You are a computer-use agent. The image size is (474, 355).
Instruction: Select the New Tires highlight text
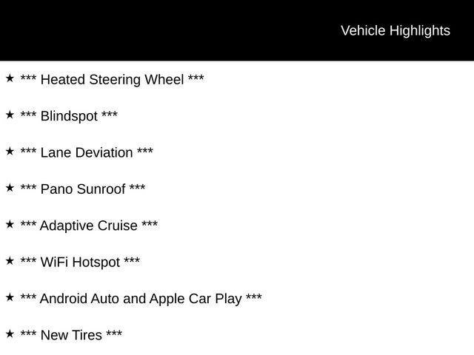point(71,335)
